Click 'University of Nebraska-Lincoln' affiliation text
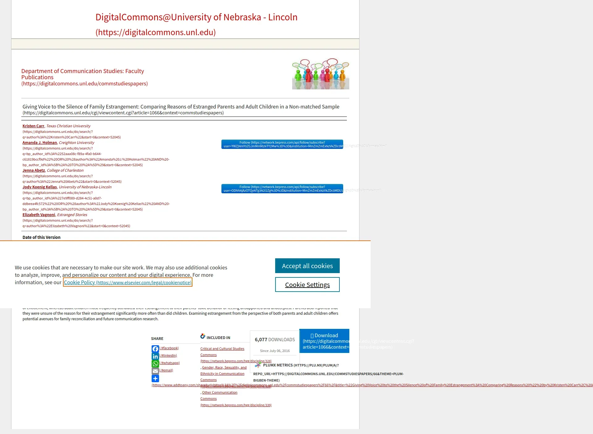 (x=85, y=187)
